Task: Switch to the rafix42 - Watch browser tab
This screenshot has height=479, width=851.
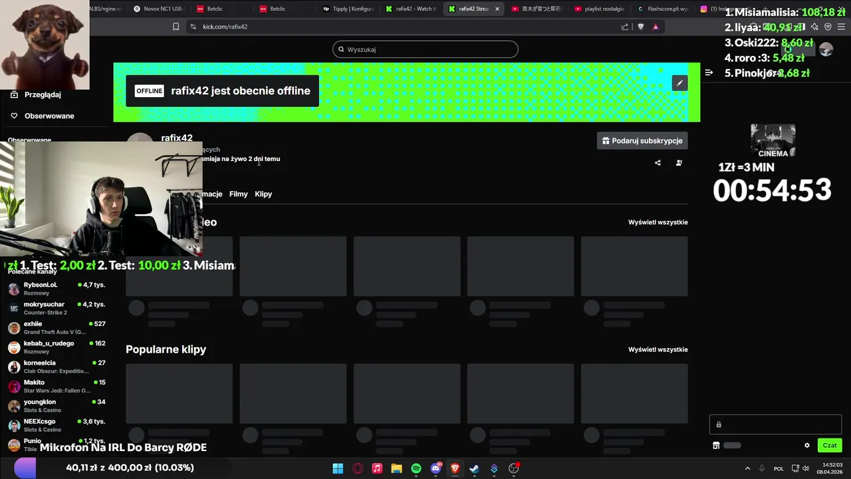Action: coord(411,9)
